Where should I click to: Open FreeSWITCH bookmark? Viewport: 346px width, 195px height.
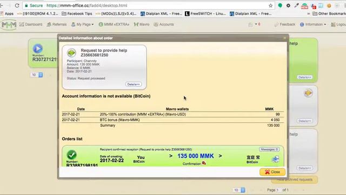click(x=205, y=14)
